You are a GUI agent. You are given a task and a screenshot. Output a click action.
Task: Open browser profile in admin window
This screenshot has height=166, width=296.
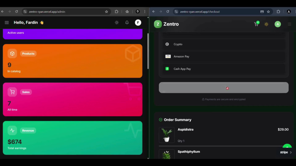point(138,12)
